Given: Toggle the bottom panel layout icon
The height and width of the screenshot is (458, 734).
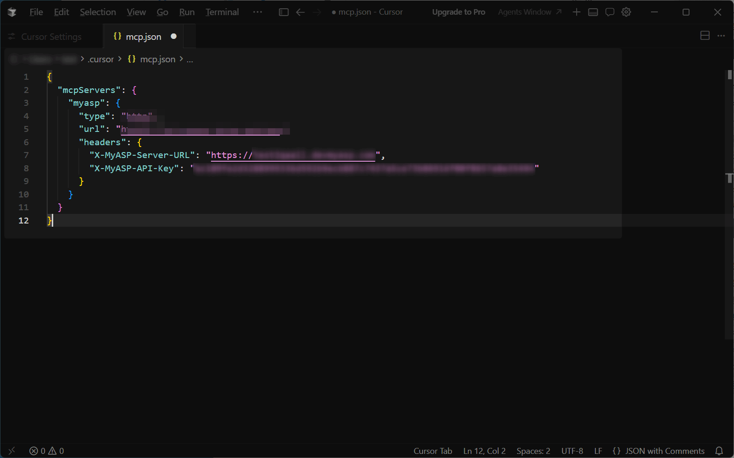Looking at the screenshot, I should click(593, 12).
